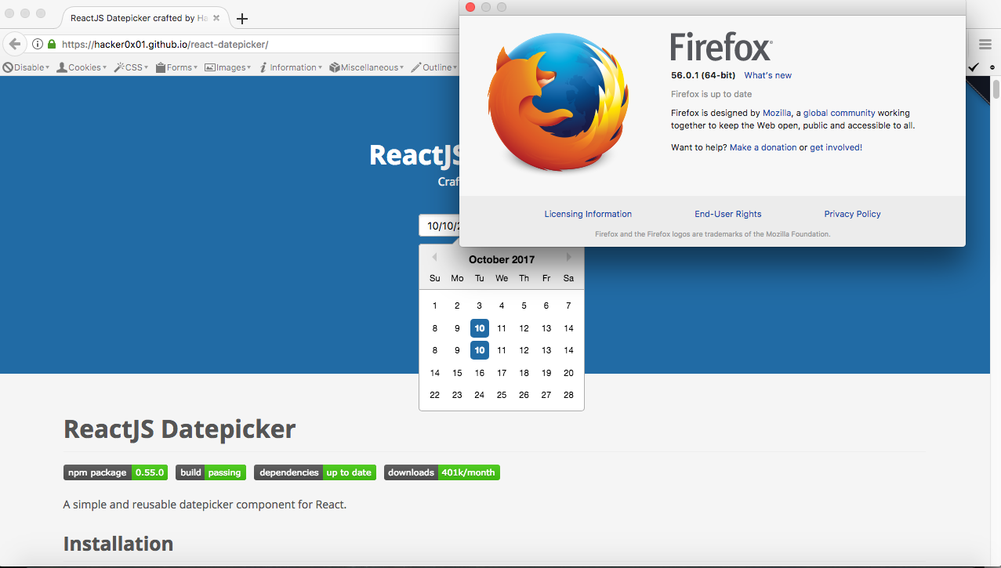
Task: Advance the datepicker to the next month
Action: [x=569, y=257]
